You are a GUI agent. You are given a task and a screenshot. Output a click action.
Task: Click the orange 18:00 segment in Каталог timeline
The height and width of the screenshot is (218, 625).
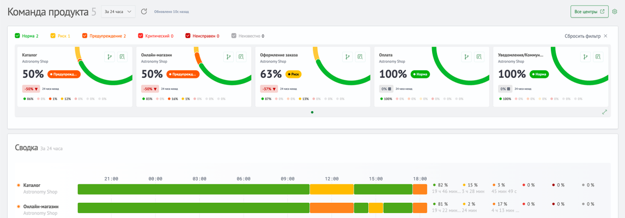coord(420,189)
